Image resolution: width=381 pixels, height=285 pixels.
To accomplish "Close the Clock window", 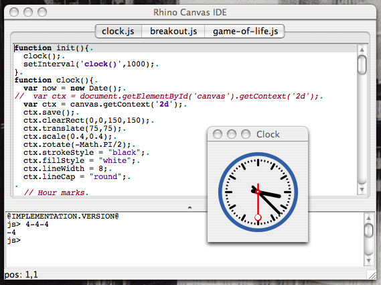I will pyautogui.click(x=217, y=134).
